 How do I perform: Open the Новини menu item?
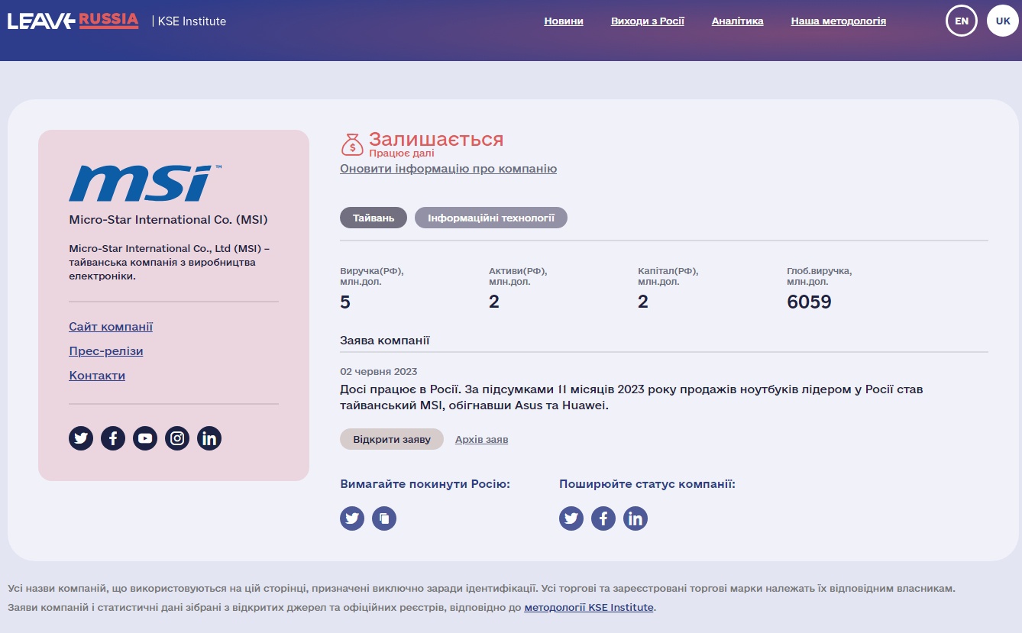[564, 21]
